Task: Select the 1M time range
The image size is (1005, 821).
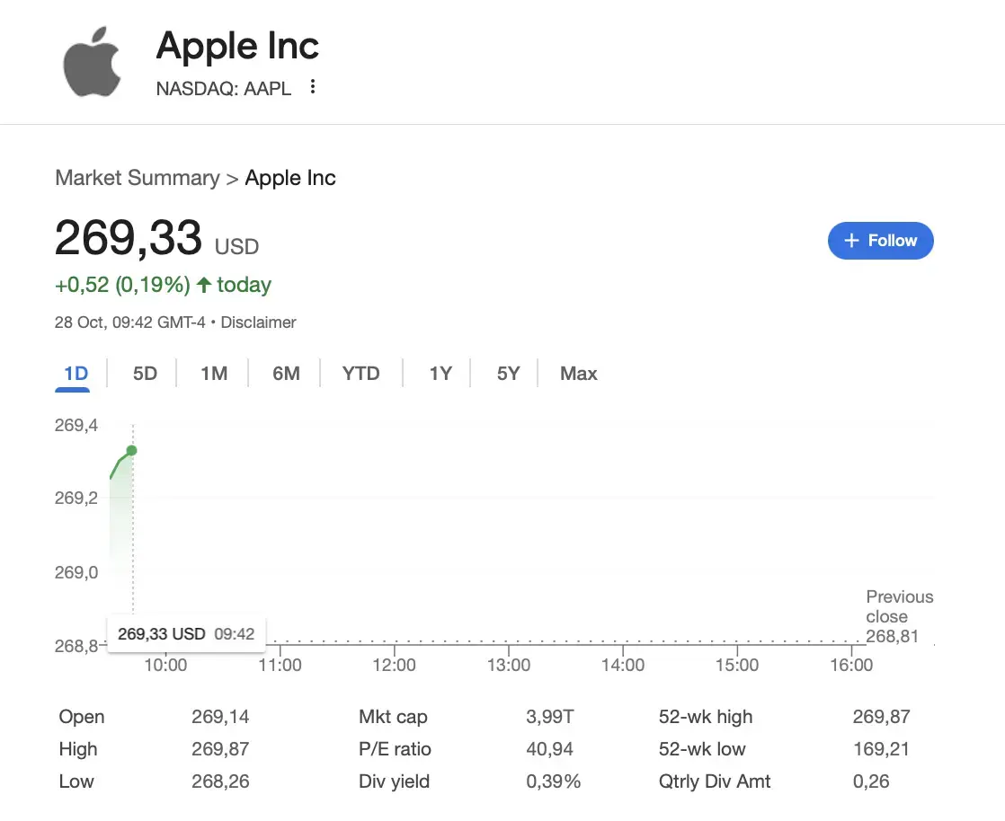Action: point(214,373)
